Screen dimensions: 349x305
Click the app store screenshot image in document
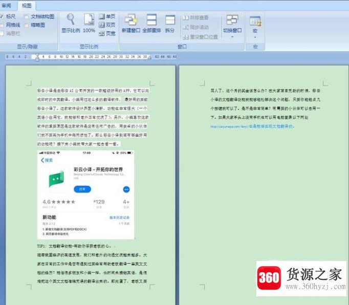tap(86, 195)
